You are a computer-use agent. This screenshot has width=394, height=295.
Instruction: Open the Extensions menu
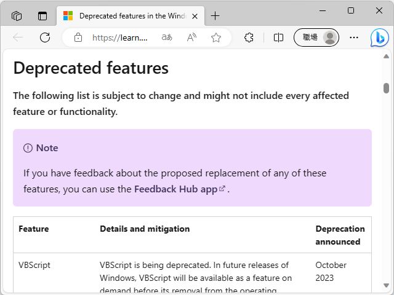click(x=249, y=37)
